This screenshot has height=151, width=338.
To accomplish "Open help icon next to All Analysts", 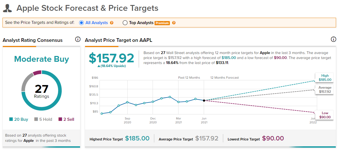I will pos(112,23).
